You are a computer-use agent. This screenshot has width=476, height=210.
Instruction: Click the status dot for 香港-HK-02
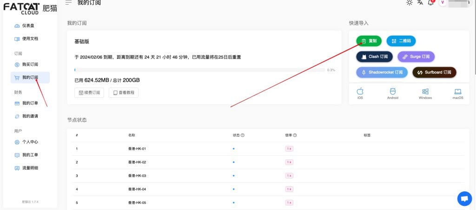click(x=233, y=162)
